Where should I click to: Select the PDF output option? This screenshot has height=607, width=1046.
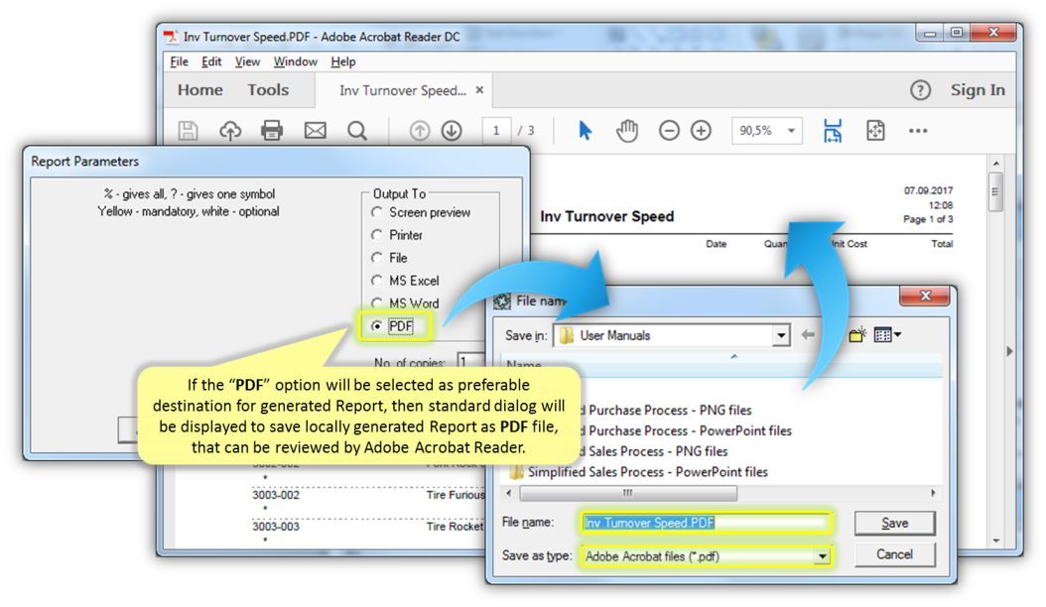point(393,326)
